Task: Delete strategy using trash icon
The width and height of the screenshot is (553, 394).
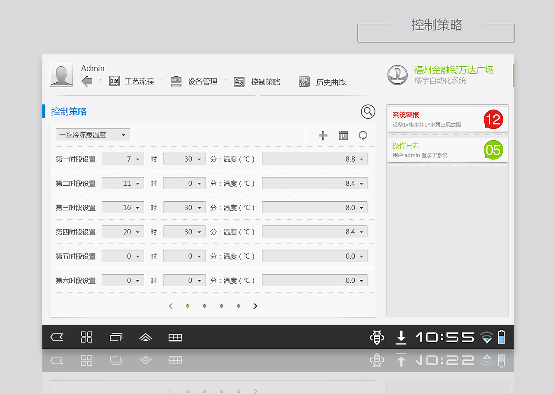Action: click(x=343, y=135)
